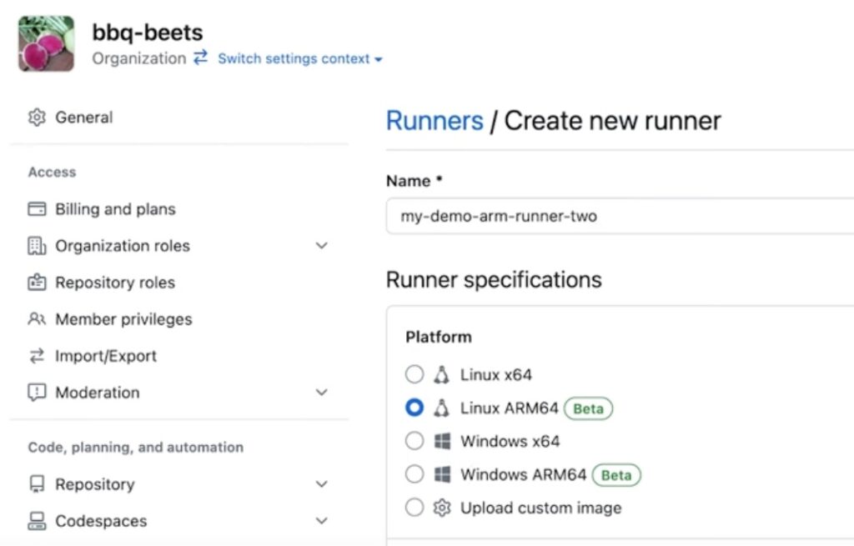
Task: Click the Runner specifications heading
Action: click(494, 280)
